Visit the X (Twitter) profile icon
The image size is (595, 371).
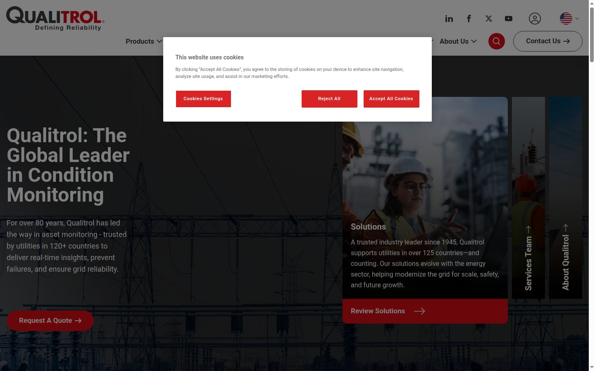(489, 19)
